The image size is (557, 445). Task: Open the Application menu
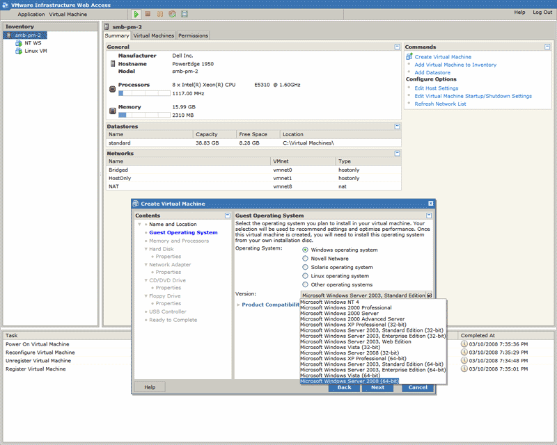(x=31, y=14)
